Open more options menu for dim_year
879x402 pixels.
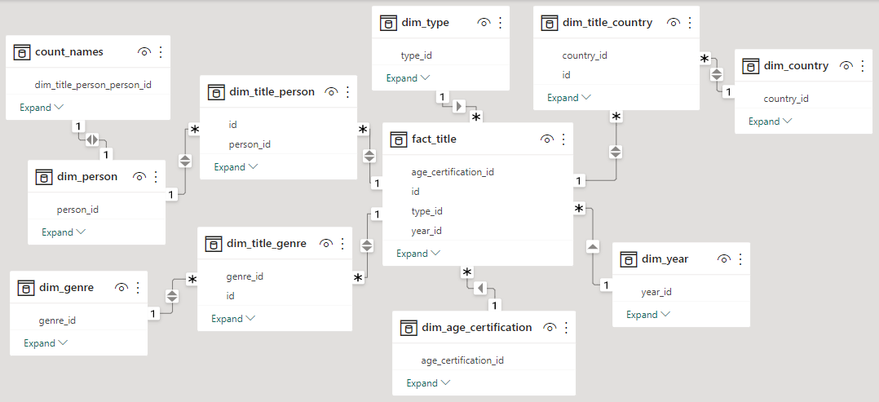[740, 259]
